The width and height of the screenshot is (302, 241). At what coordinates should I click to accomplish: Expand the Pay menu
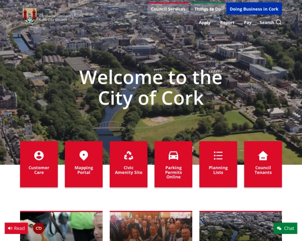[248, 23]
